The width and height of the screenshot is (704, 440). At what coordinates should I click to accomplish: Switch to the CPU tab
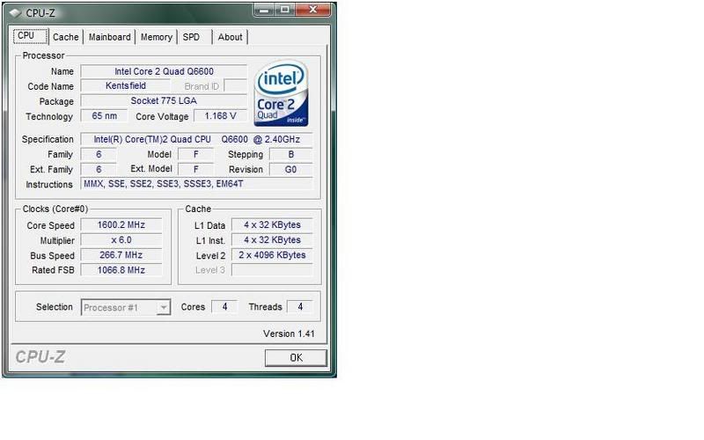(x=31, y=36)
